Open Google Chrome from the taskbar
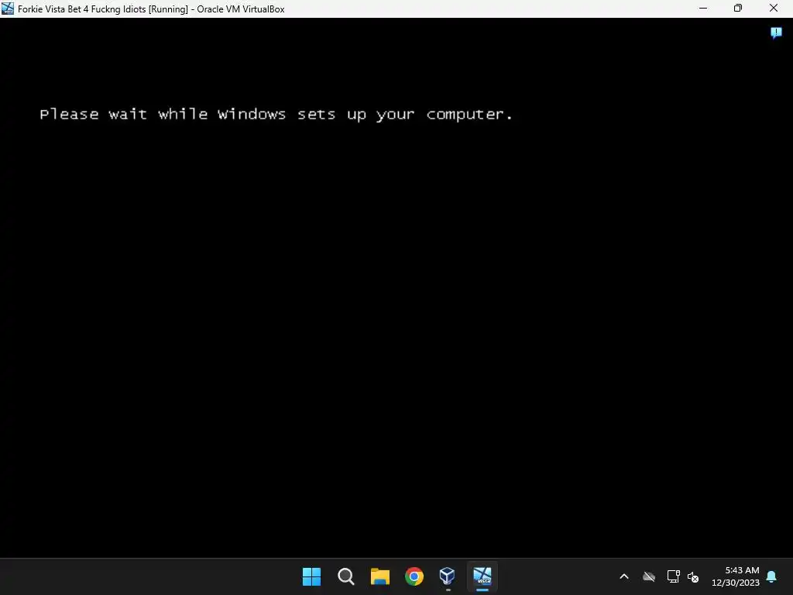 414,576
